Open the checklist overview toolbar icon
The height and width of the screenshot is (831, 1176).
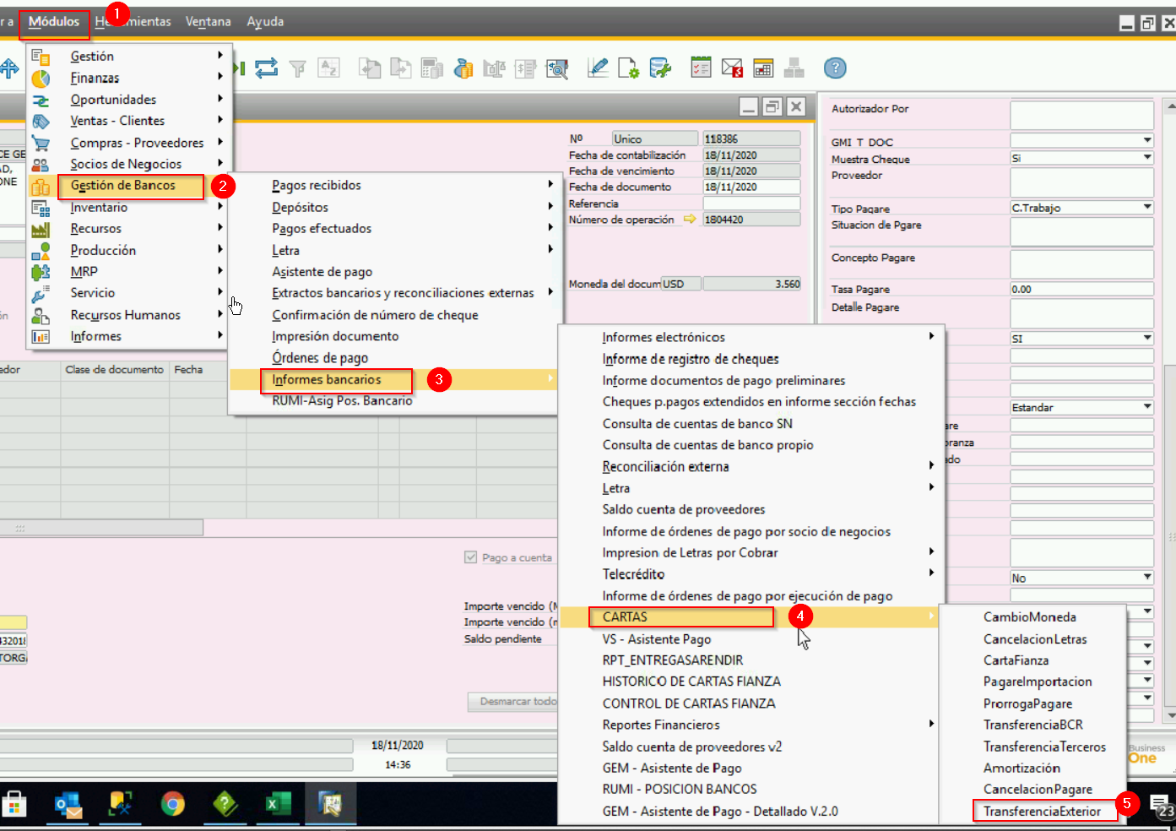(x=701, y=68)
